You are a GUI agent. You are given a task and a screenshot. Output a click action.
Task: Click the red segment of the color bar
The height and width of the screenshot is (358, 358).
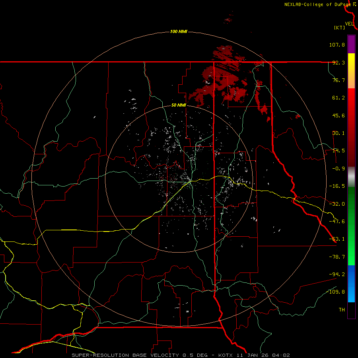[x=351, y=127]
